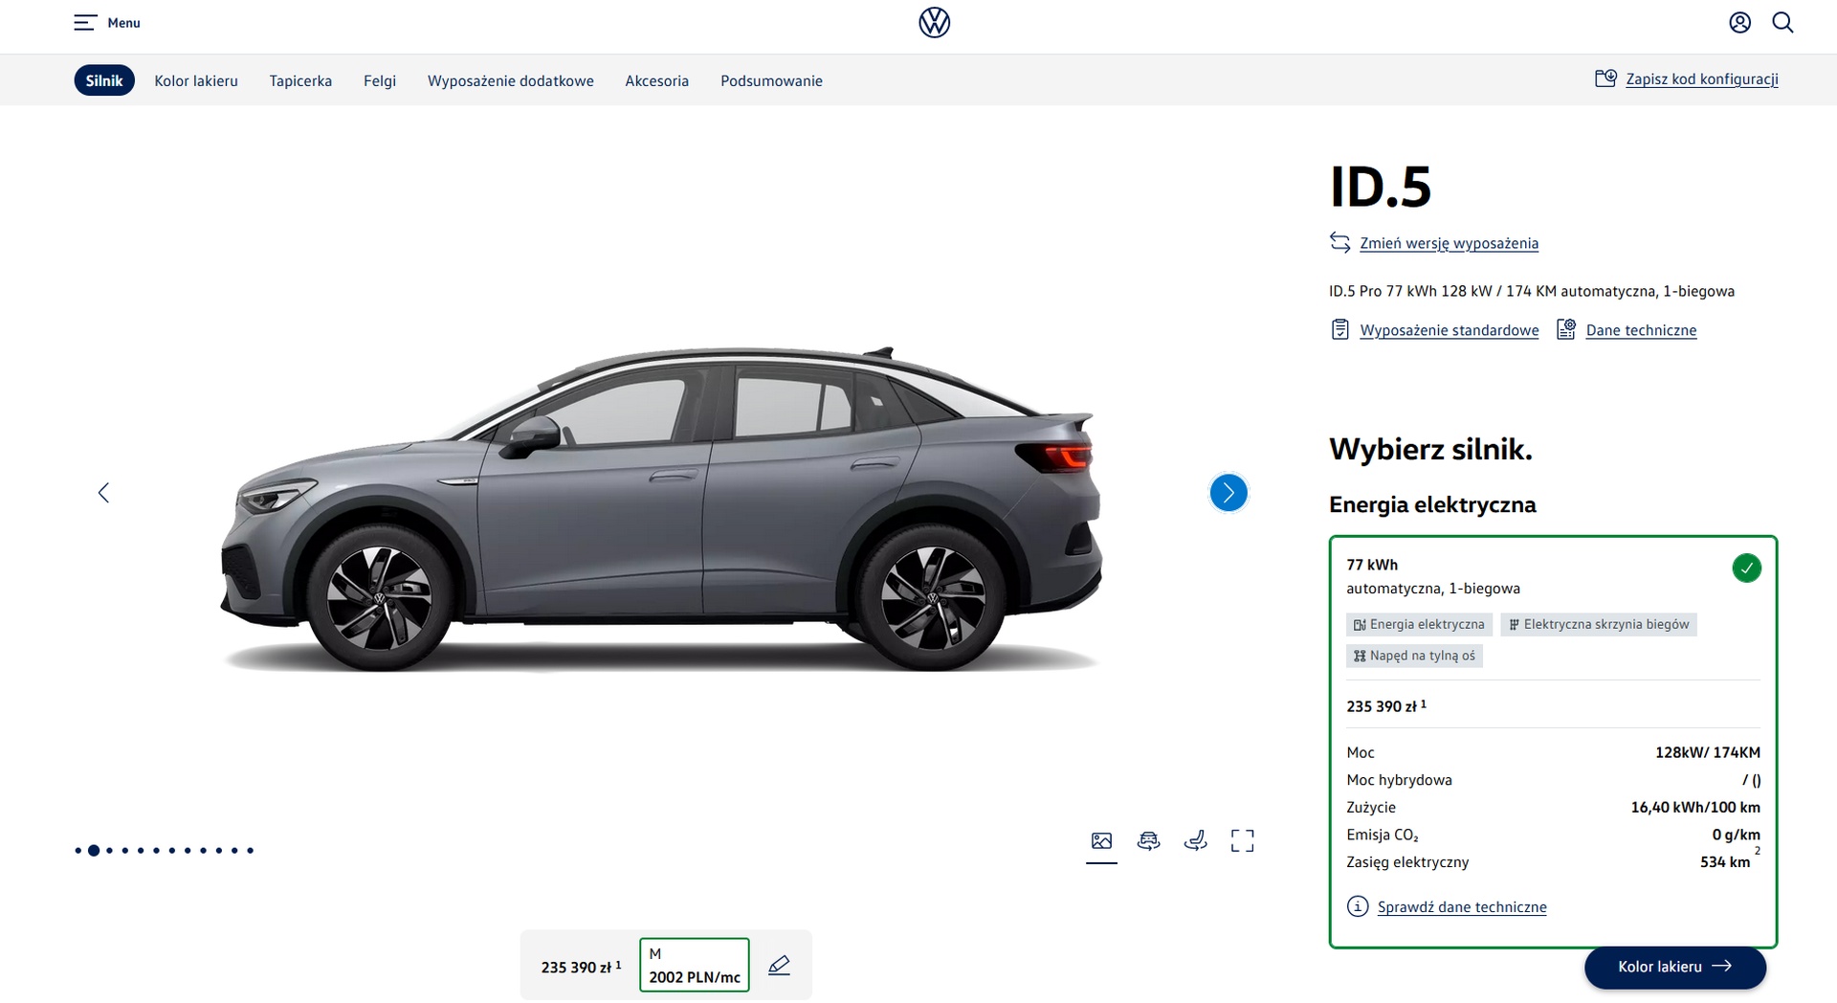The height and width of the screenshot is (1003, 1837).
Task: Click the ID.5 Pro 77 kWh description line
Action: tap(1532, 291)
